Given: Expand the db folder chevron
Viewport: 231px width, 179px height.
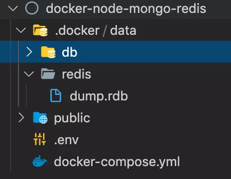Looking at the screenshot, I should click(x=29, y=52).
